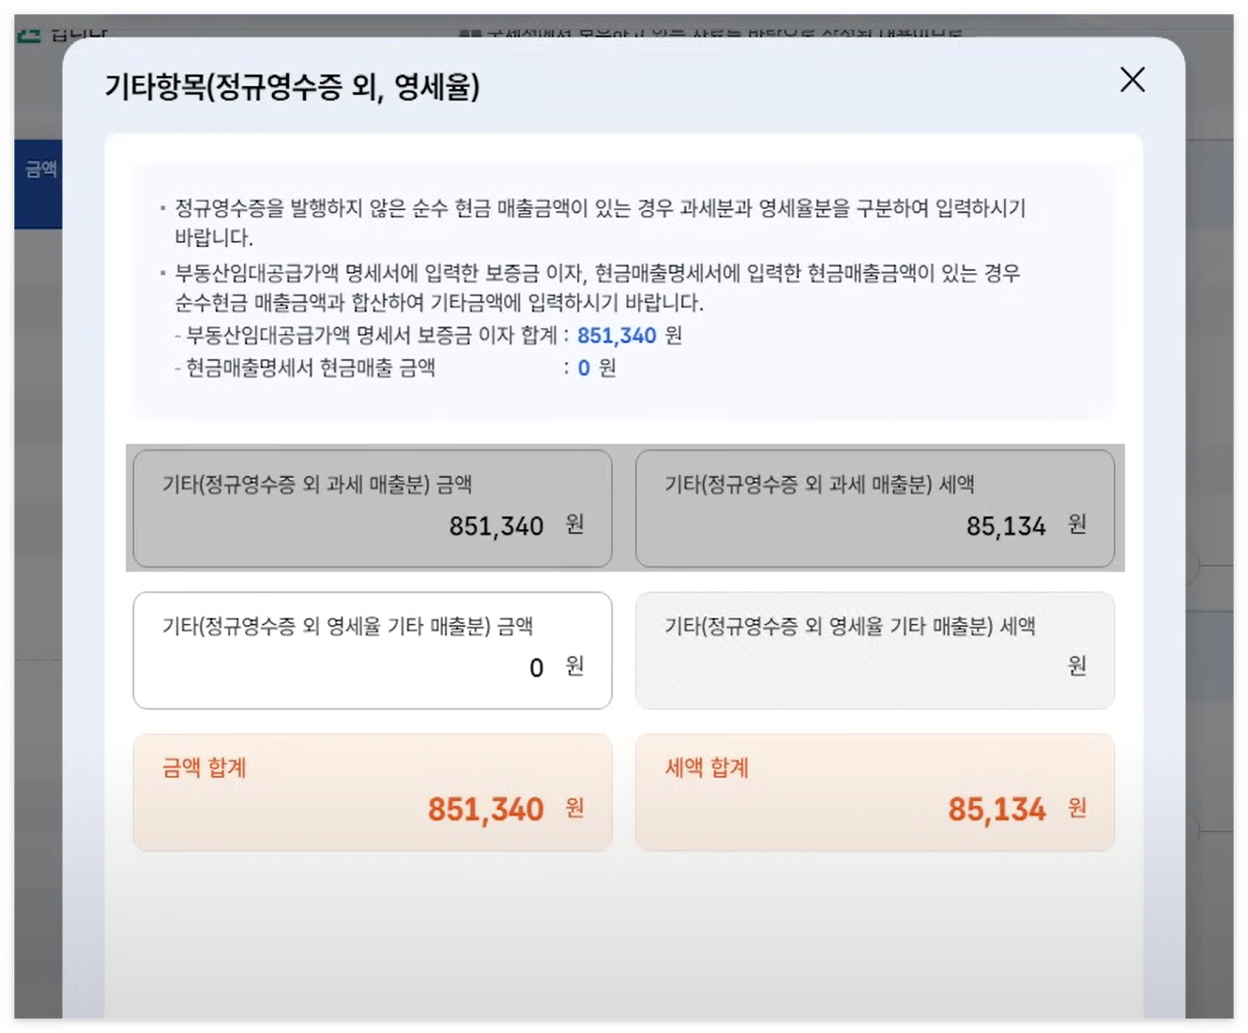Close the 기타항목(정규영수증 외, 영세율) popup
Viewport: 1248px width, 1033px height.
[1133, 81]
